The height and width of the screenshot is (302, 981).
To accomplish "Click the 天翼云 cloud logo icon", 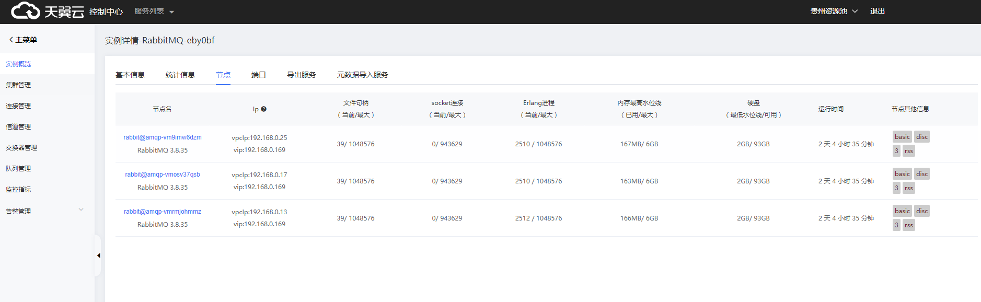I will click(x=25, y=11).
